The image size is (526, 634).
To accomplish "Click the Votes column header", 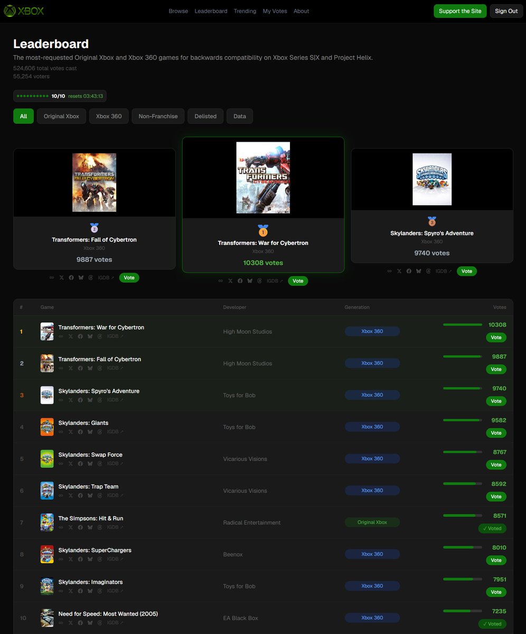I will coord(500,307).
